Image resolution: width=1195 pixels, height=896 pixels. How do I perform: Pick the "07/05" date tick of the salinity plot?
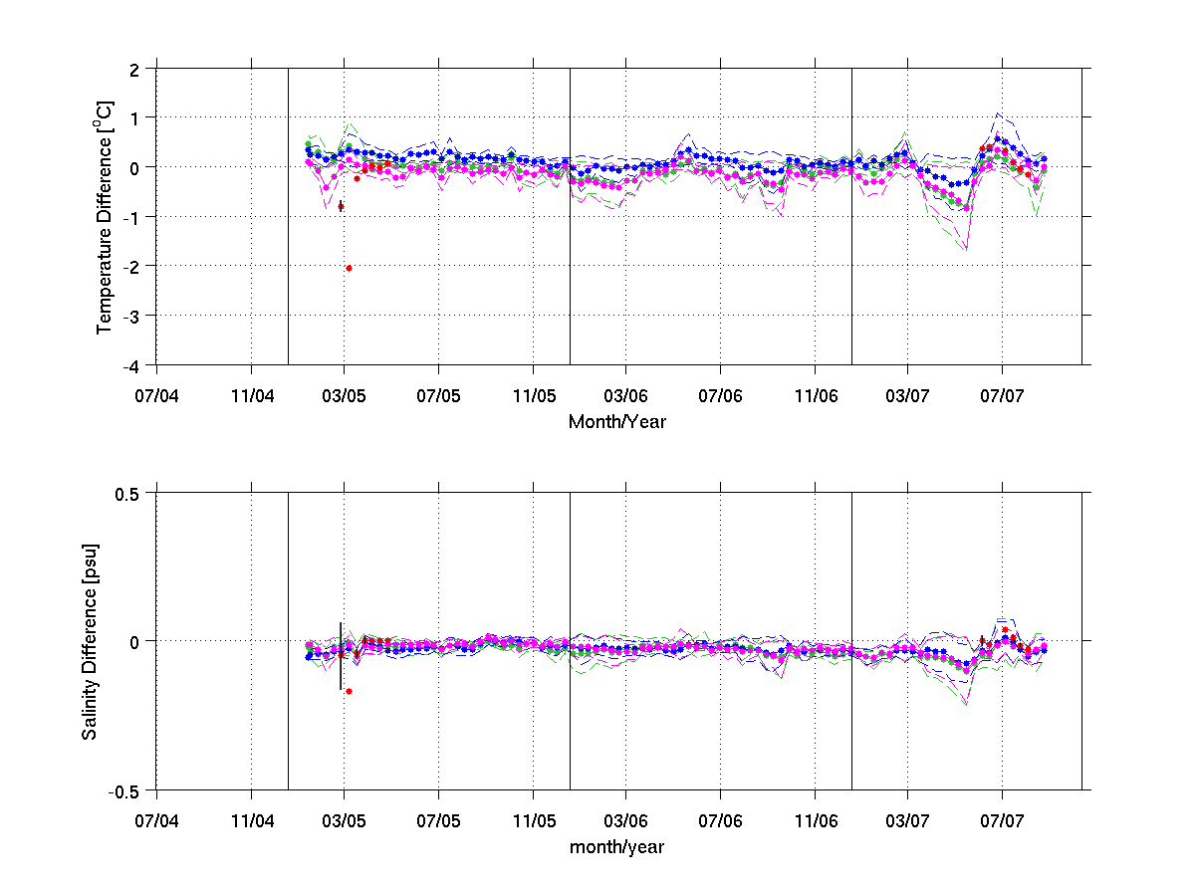(x=438, y=821)
